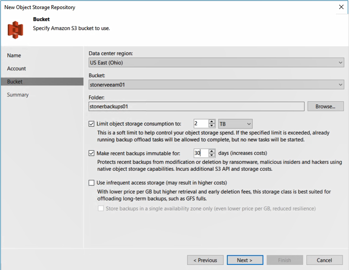Go to the Name wizard step
This screenshot has height=270, width=350.
14,56
